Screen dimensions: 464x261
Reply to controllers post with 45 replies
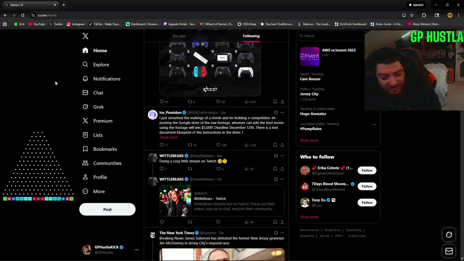tap(162, 102)
